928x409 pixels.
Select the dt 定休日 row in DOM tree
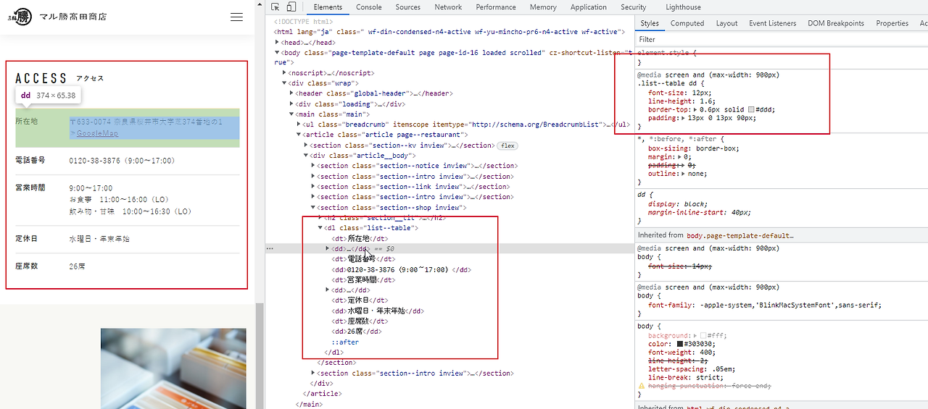(359, 300)
